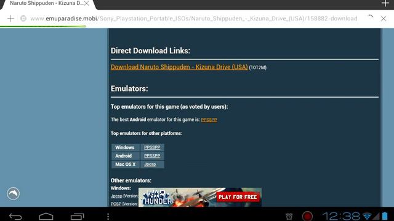The height and width of the screenshot is (221, 394).
Task: Open a new tab with plus icon
Action: pyautogui.click(x=385, y=4)
